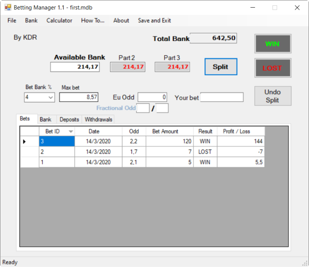Click the Your bet input field

[x=222, y=97]
